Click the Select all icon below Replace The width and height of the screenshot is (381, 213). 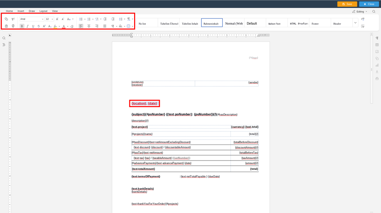coord(363,26)
